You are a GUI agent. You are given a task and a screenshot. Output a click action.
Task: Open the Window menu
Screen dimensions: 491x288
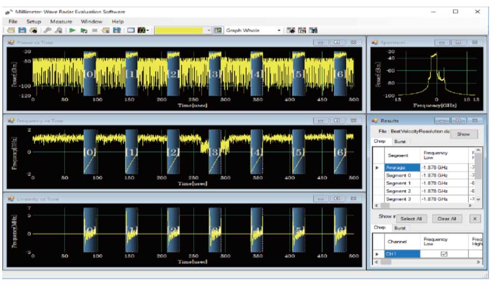pos(92,21)
